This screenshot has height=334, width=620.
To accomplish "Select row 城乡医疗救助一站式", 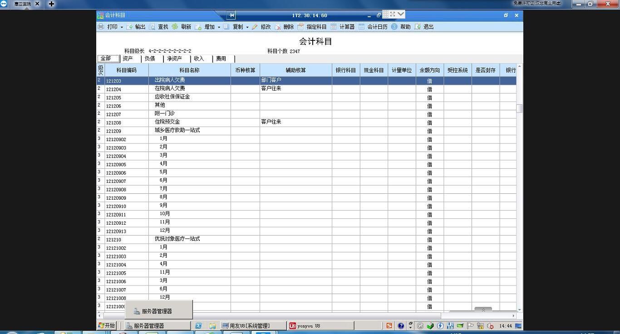I will click(306, 131).
